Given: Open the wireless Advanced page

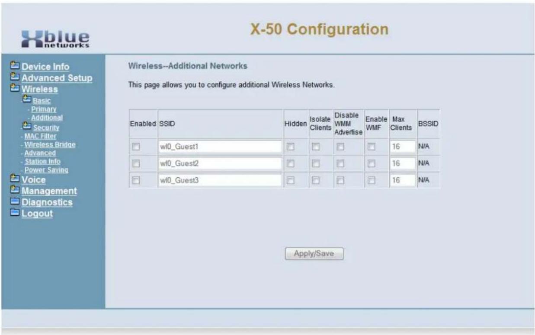Looking at the screenshot, I should tap(40, 153).
